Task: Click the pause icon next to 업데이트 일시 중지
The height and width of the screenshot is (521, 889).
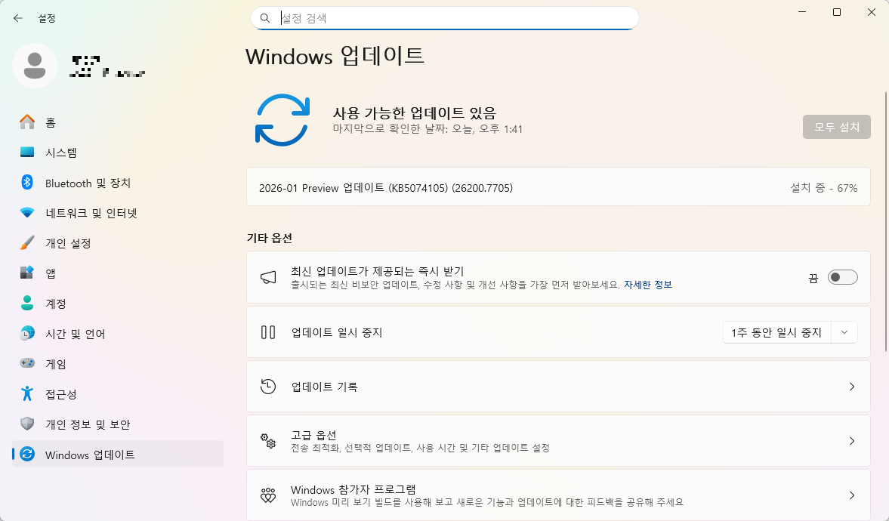Action: 268,332
